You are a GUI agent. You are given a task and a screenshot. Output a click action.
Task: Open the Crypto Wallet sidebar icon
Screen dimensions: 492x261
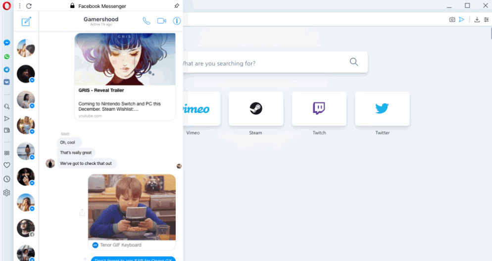6,130
